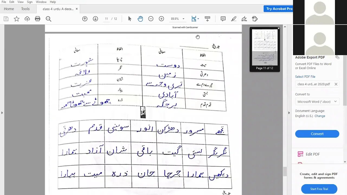
Task: Click the blue Convert button
Action: [x=317, y=134]
